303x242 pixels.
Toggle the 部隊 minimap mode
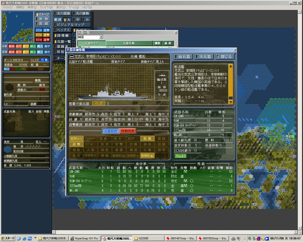pyautogui.click(x=43, y=23)
